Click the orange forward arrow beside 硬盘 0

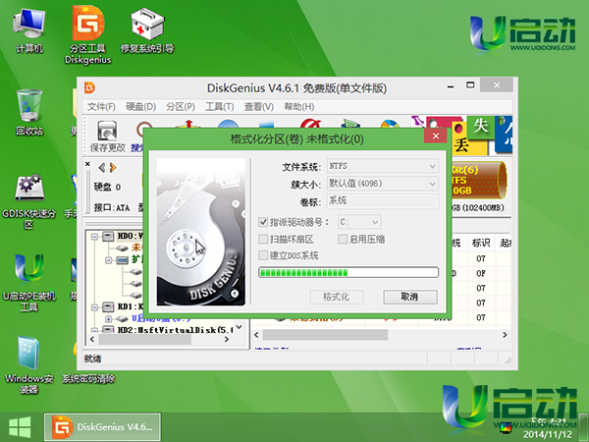click(x=113, y=168)
